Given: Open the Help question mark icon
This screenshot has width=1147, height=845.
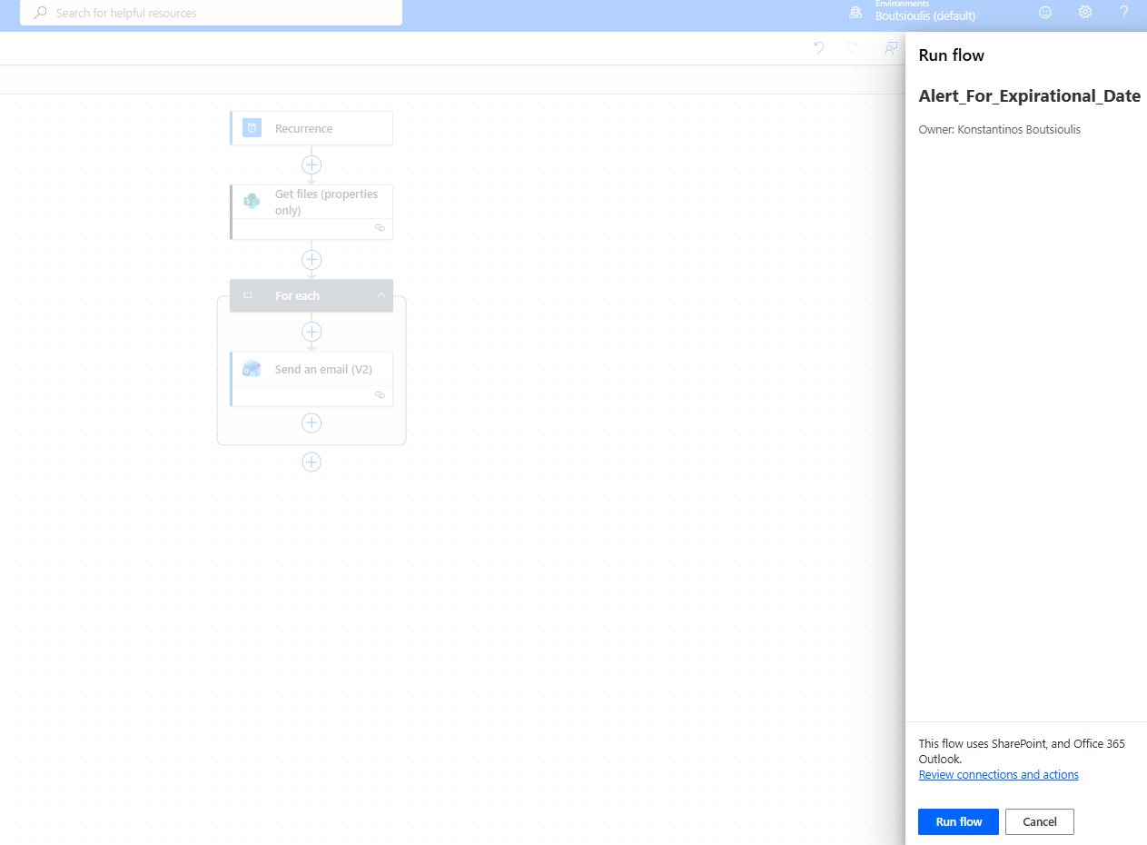Looking at the screenshot, I should [x=1123, y=13].
